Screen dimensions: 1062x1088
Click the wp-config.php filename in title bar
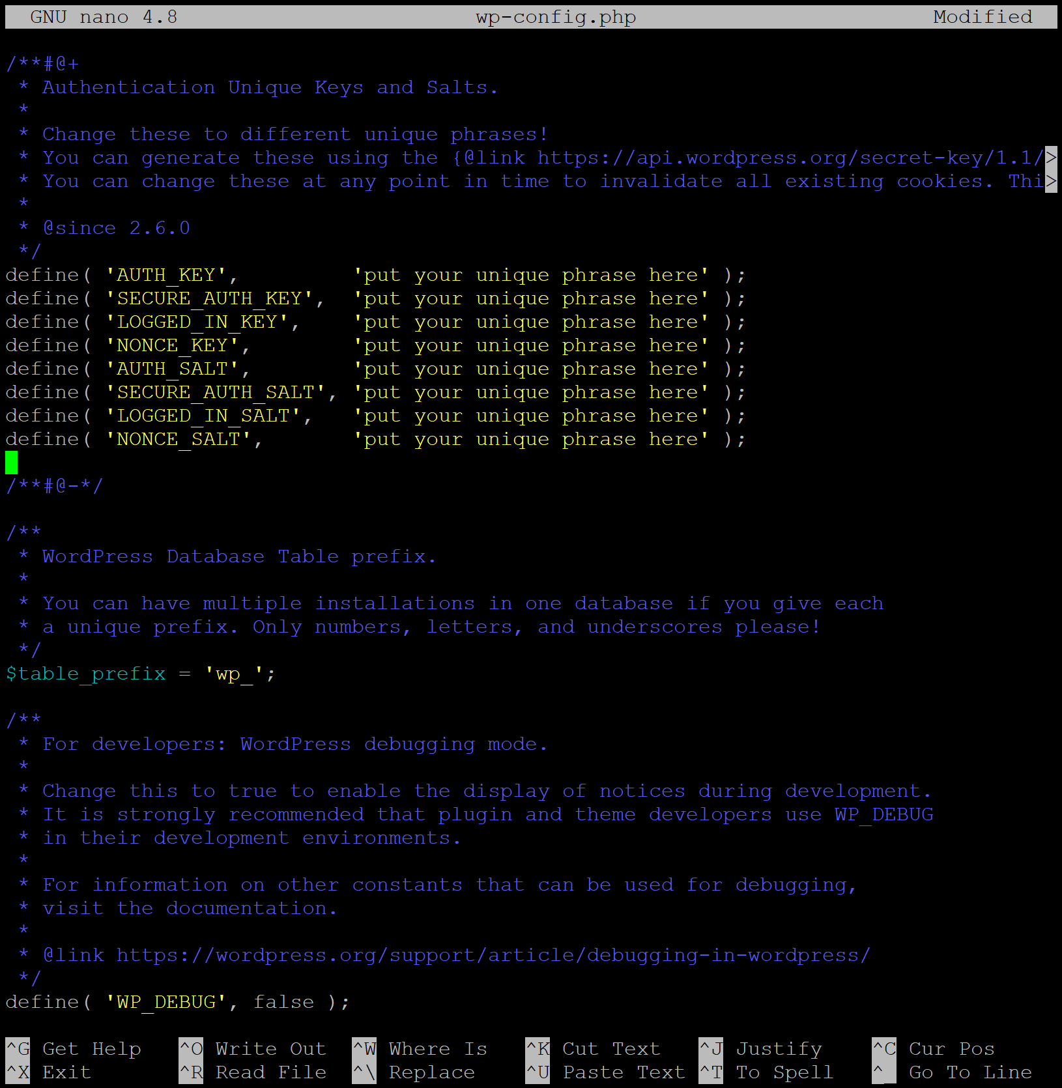click(x=556, y=17)
